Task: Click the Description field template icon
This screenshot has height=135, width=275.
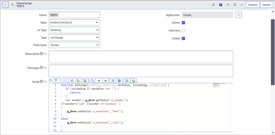Action: pos(41,54)
